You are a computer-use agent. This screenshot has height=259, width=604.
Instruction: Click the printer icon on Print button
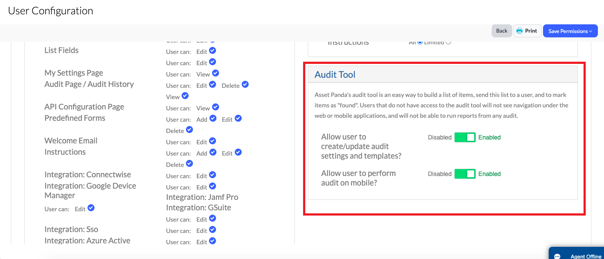(x=520, y=31)
